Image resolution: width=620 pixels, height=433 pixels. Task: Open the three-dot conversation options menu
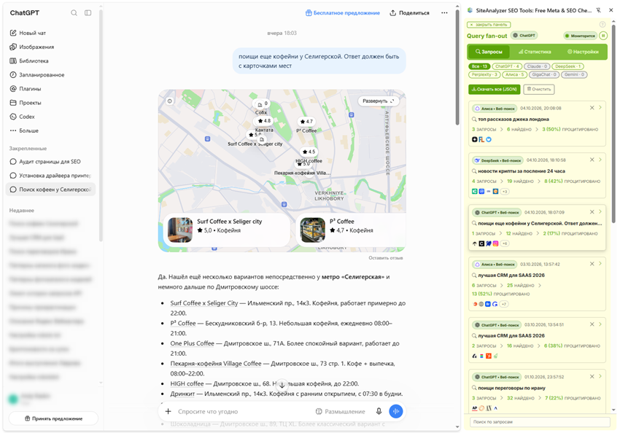[x=444, y=12]
